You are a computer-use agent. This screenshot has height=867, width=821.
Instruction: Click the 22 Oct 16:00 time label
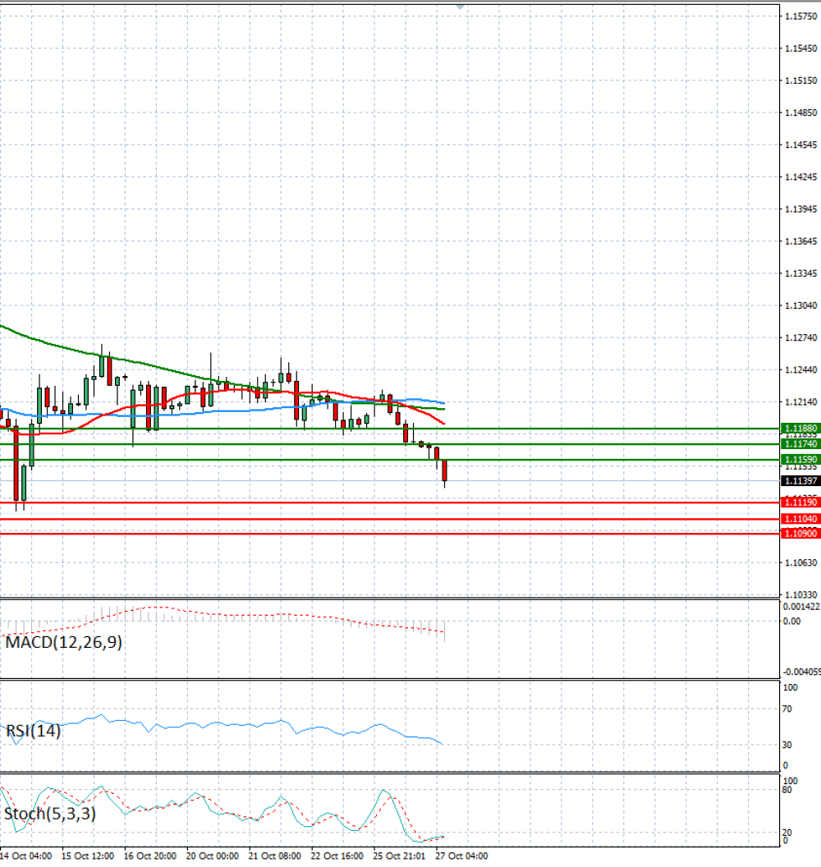pos(337,856)
